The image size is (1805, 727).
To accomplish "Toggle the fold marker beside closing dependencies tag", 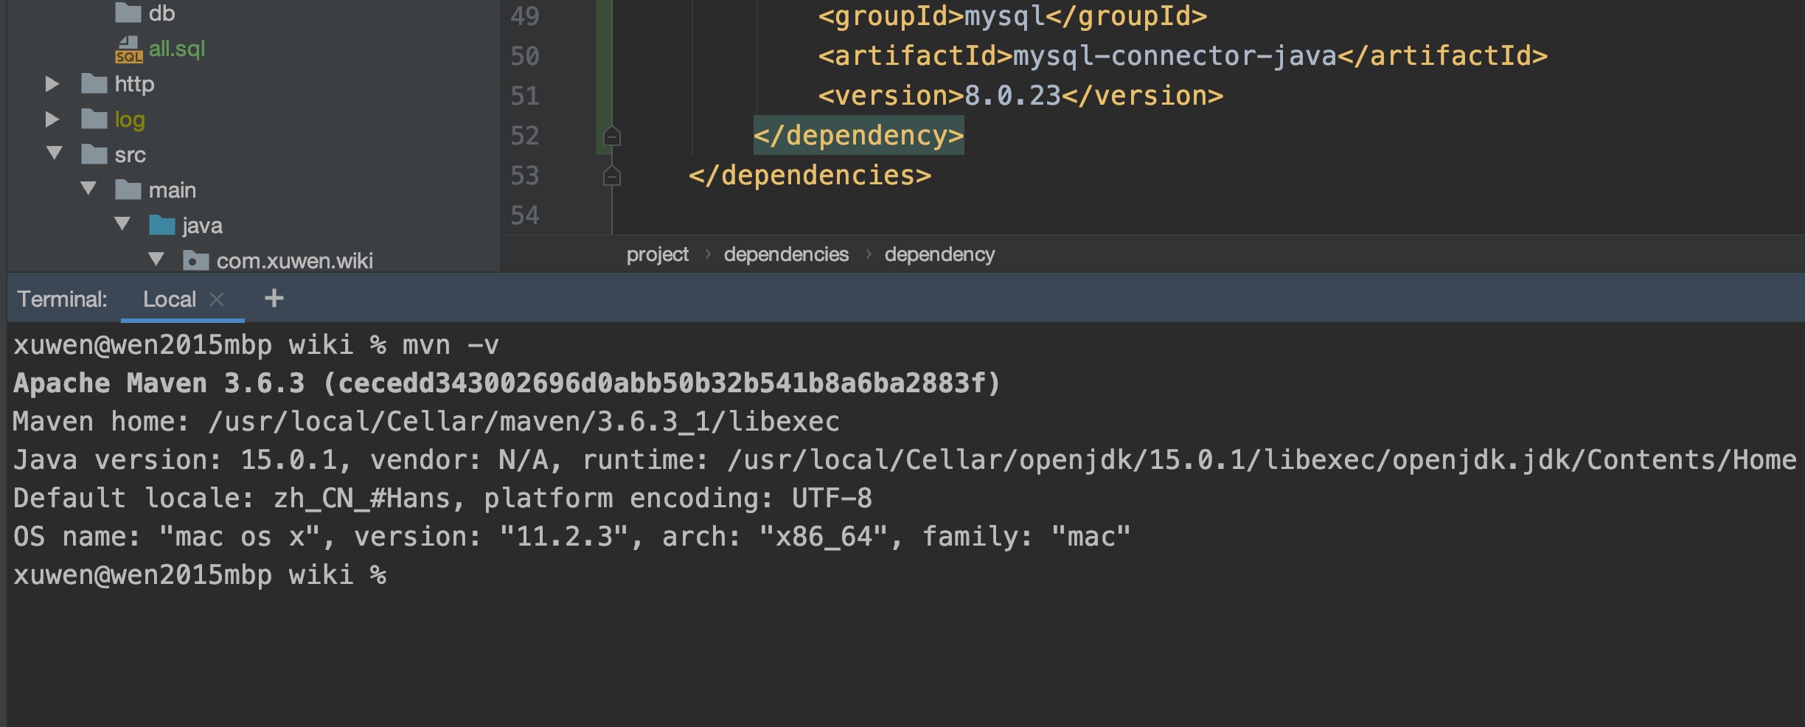I will [612, 176].
